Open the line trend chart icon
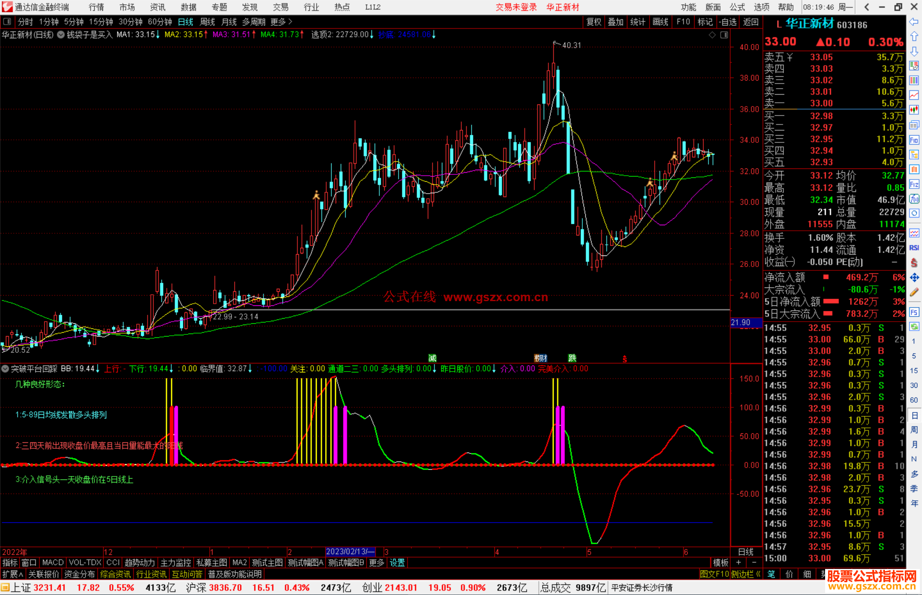This screenshot has height=595, width=922. tap(914, 95)
